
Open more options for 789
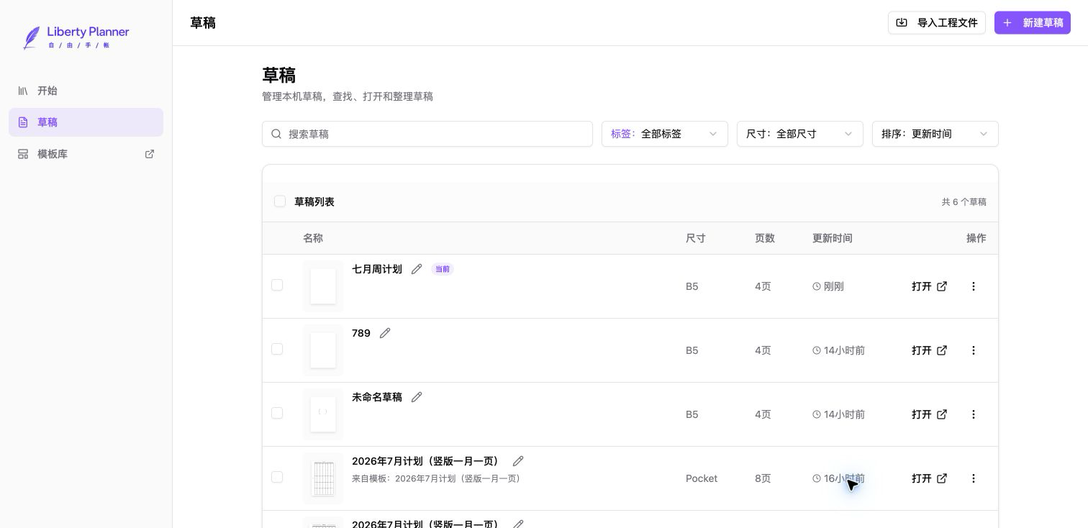(x=974, y=350)
